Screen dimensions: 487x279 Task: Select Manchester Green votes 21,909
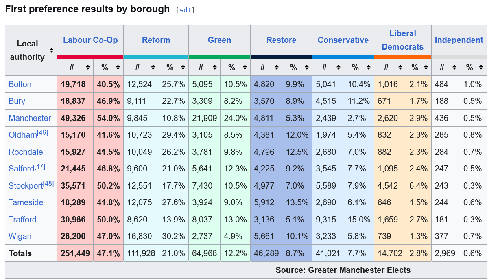pos(204,118)
